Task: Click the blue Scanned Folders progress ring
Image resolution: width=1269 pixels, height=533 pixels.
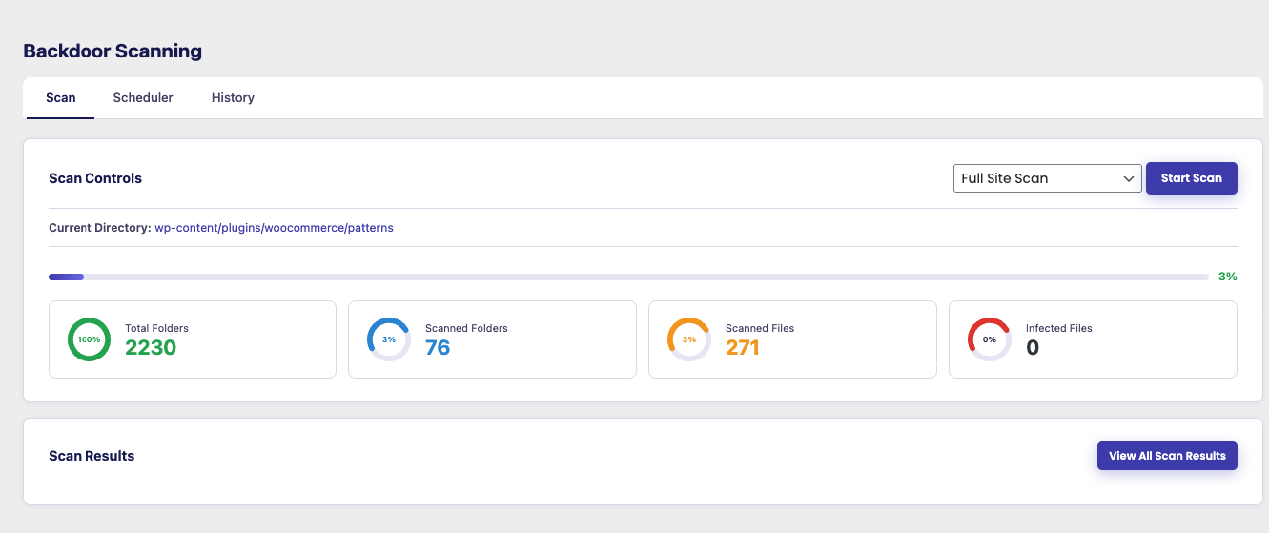Action: (x=389, y=339)
